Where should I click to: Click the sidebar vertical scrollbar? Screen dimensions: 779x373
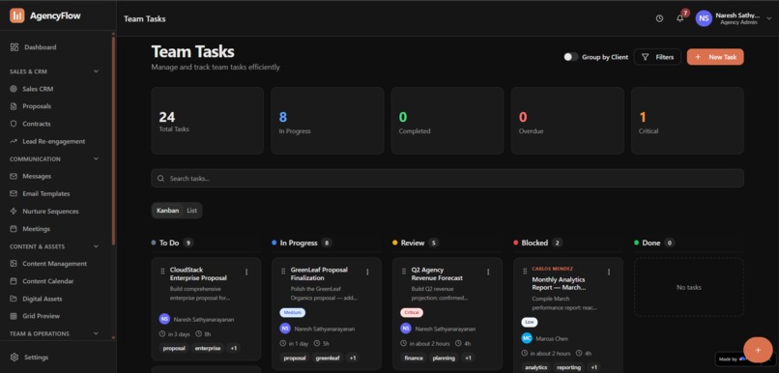[x=113, y=140]
